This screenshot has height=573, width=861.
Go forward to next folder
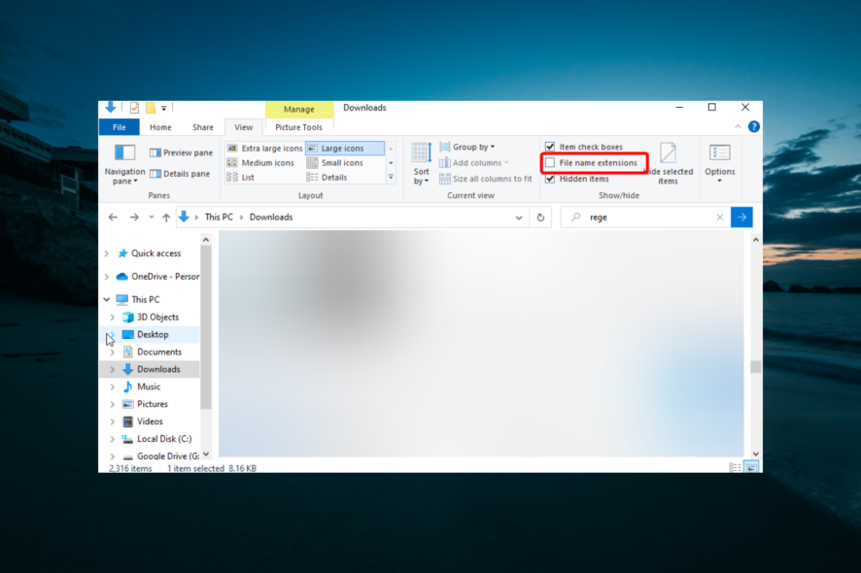point(134,218)
